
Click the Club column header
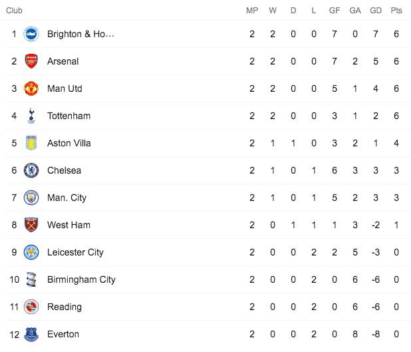(14, 11)
